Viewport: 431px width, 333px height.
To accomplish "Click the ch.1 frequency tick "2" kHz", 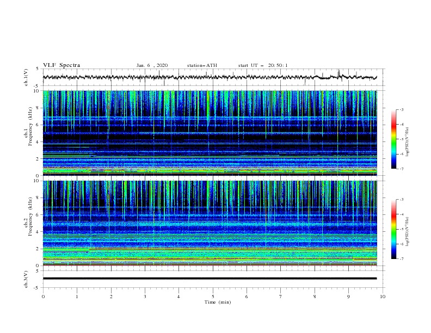I will point(38,158).
